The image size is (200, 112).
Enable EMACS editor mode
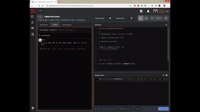click(159, 18)
